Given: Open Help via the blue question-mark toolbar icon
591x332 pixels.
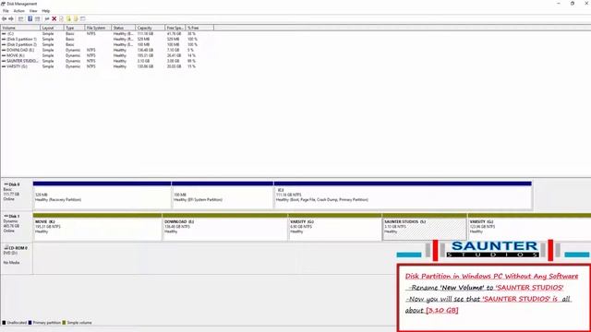Looking at the screenshot, I should point(30,18).
